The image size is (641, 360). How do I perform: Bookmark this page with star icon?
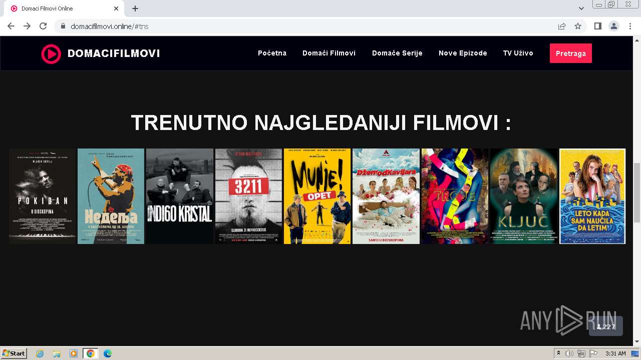point(578,26)
